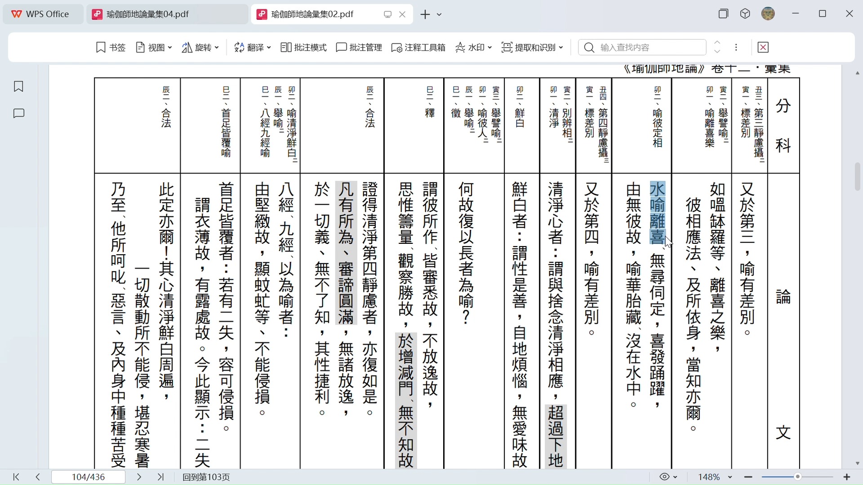863x485 pixels.
Task: Jump to the last page
Action: click(160, 477)
